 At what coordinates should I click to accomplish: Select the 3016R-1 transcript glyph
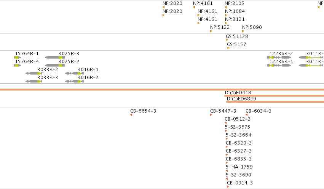(74, 73)
